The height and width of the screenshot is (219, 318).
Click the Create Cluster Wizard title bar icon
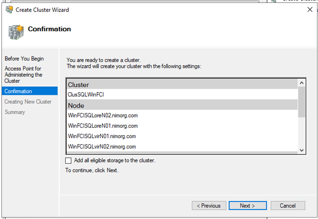9,10
